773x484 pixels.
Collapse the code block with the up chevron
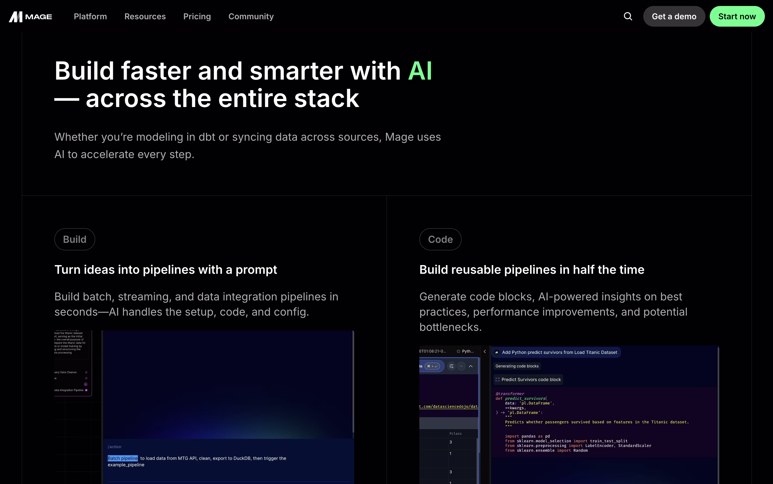[x=471, y=366]
